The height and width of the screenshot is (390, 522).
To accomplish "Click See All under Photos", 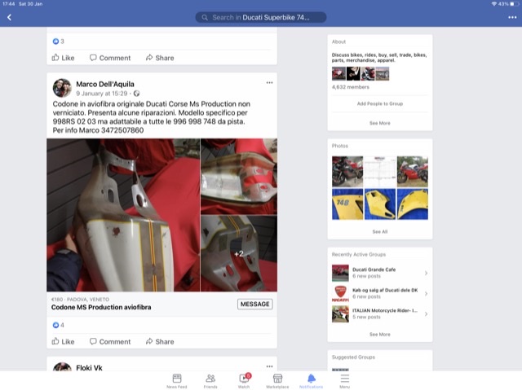I will point(380,231).
